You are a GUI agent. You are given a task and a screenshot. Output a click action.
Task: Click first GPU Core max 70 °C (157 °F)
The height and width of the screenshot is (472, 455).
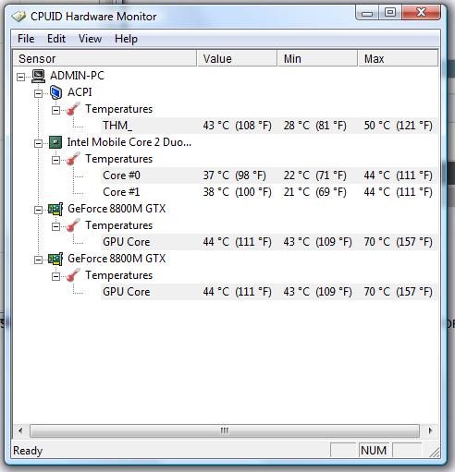[x=398, y=242]
